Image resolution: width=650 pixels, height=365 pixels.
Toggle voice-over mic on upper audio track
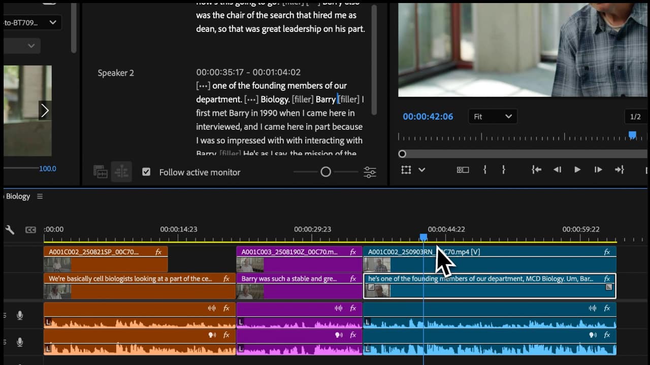coord(20,316)
